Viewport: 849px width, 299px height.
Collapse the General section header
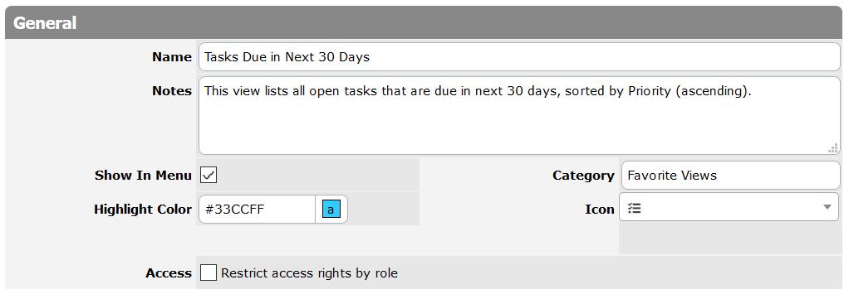424,22
